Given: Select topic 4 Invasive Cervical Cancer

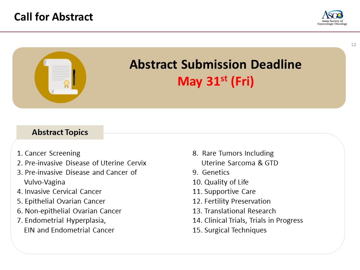Looking at the screenshot, I should tap(59, 192).
